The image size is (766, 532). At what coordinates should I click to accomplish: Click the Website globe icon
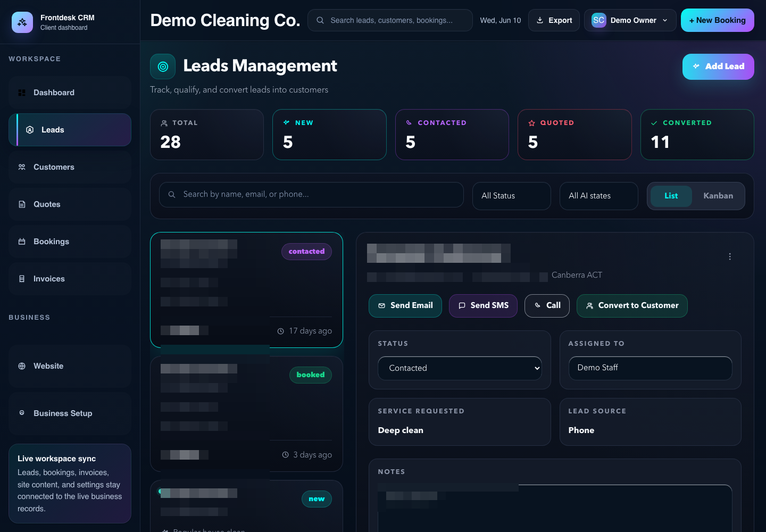click(22, 366)
